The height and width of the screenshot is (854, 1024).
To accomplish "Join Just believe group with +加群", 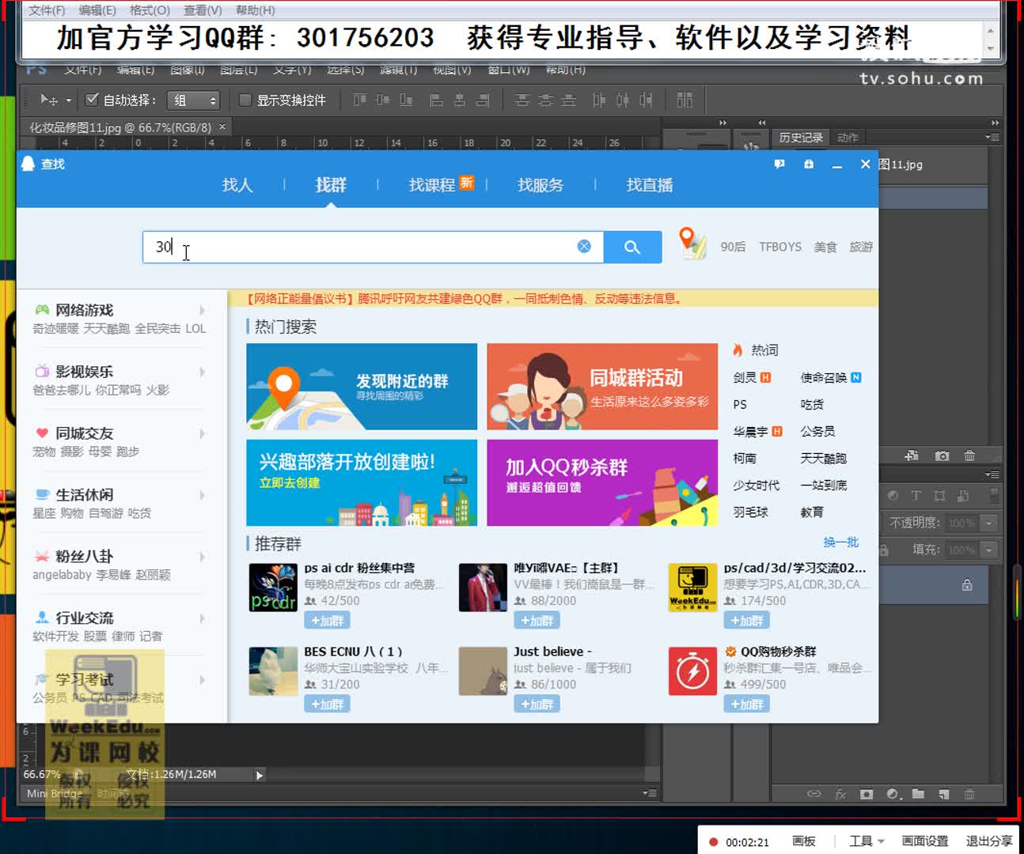I will click(x=537, y=705).
